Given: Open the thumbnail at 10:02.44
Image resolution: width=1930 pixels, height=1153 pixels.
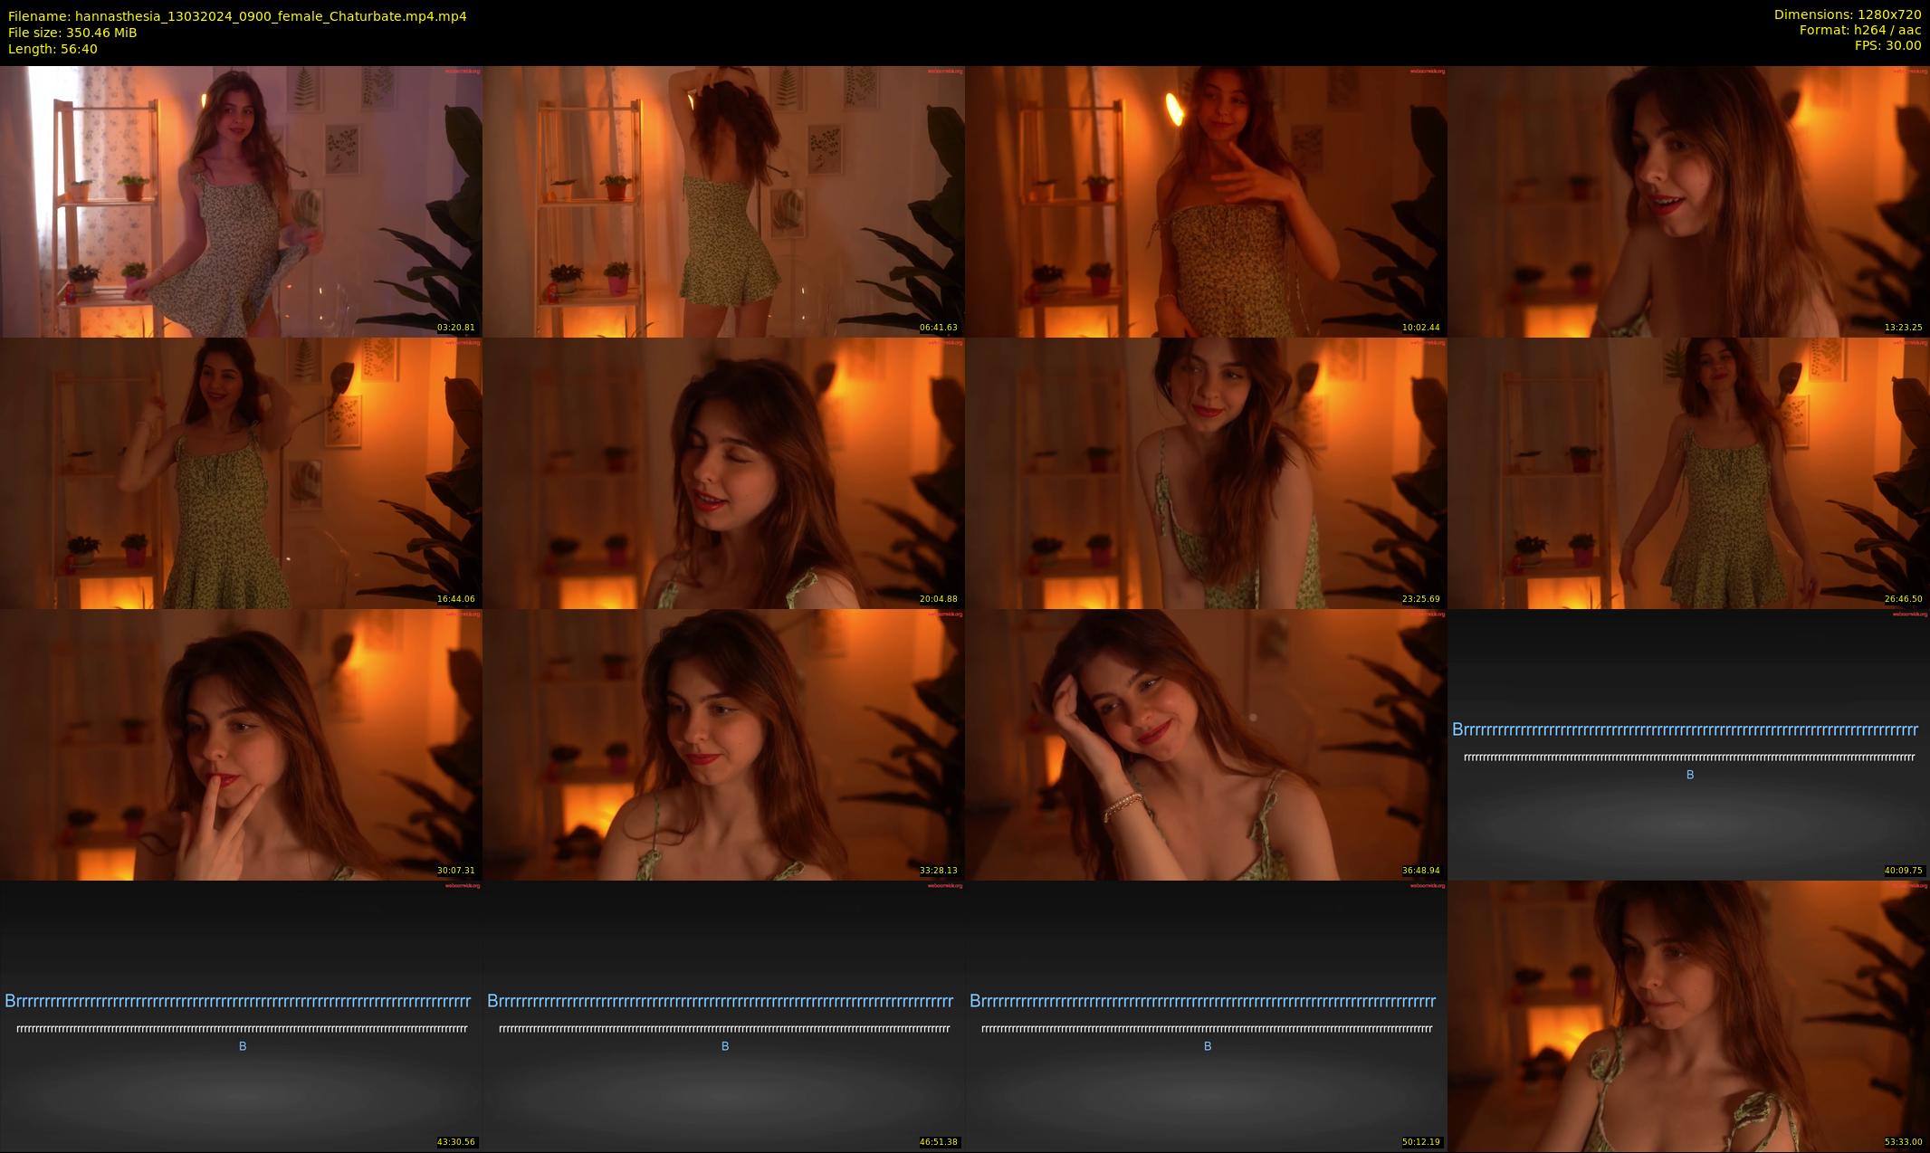Looking at the screenshot, I should [1206, 201].
